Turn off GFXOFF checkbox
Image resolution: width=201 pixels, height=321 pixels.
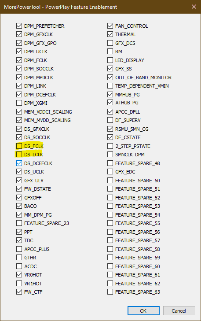tap(19, 198)
